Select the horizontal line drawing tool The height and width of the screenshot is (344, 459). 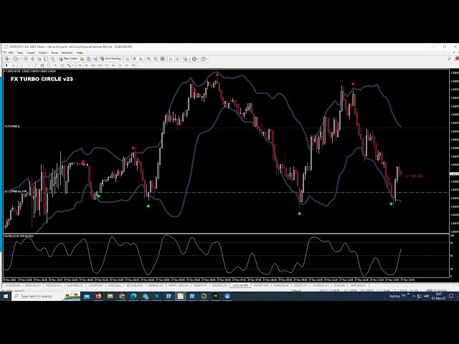[x=30, y=65]
